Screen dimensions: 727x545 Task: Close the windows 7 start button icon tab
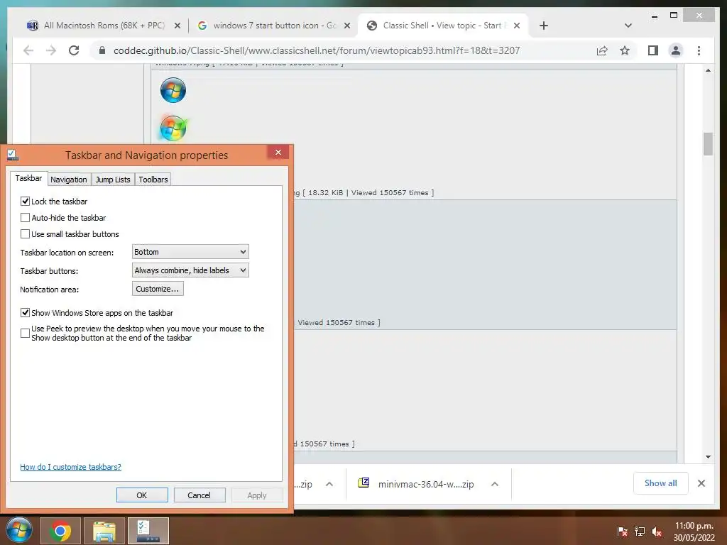click(346, 26)
